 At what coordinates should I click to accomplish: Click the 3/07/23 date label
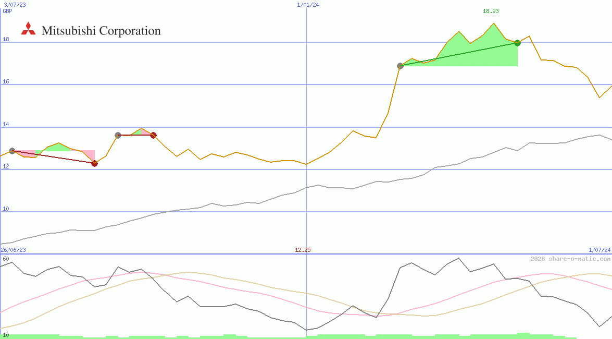tap(15, 5)
